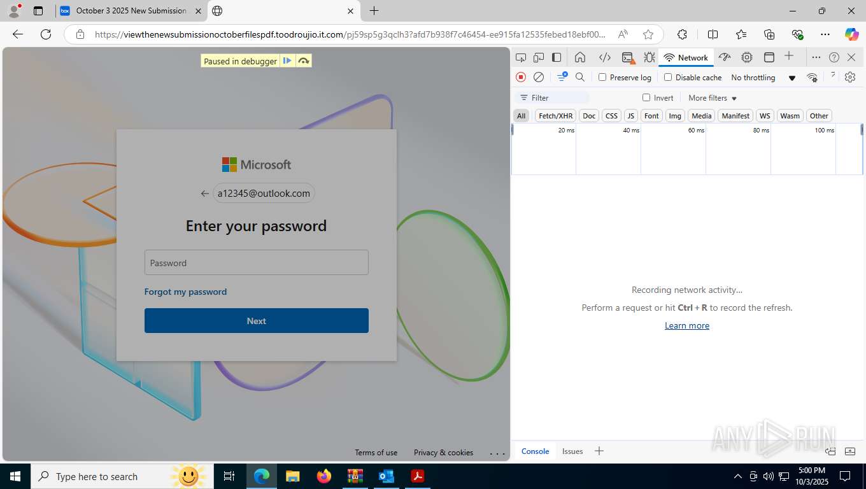
Task: Enable the Preserve log checkbox
Action: (602, 77)
